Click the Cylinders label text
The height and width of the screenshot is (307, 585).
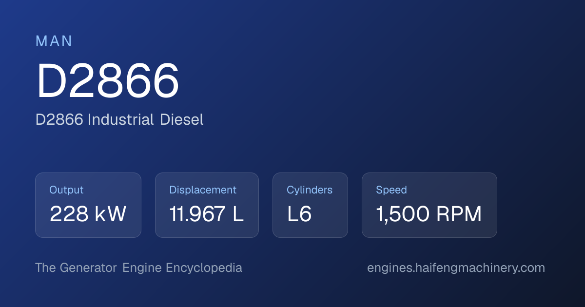click(310, 190)
